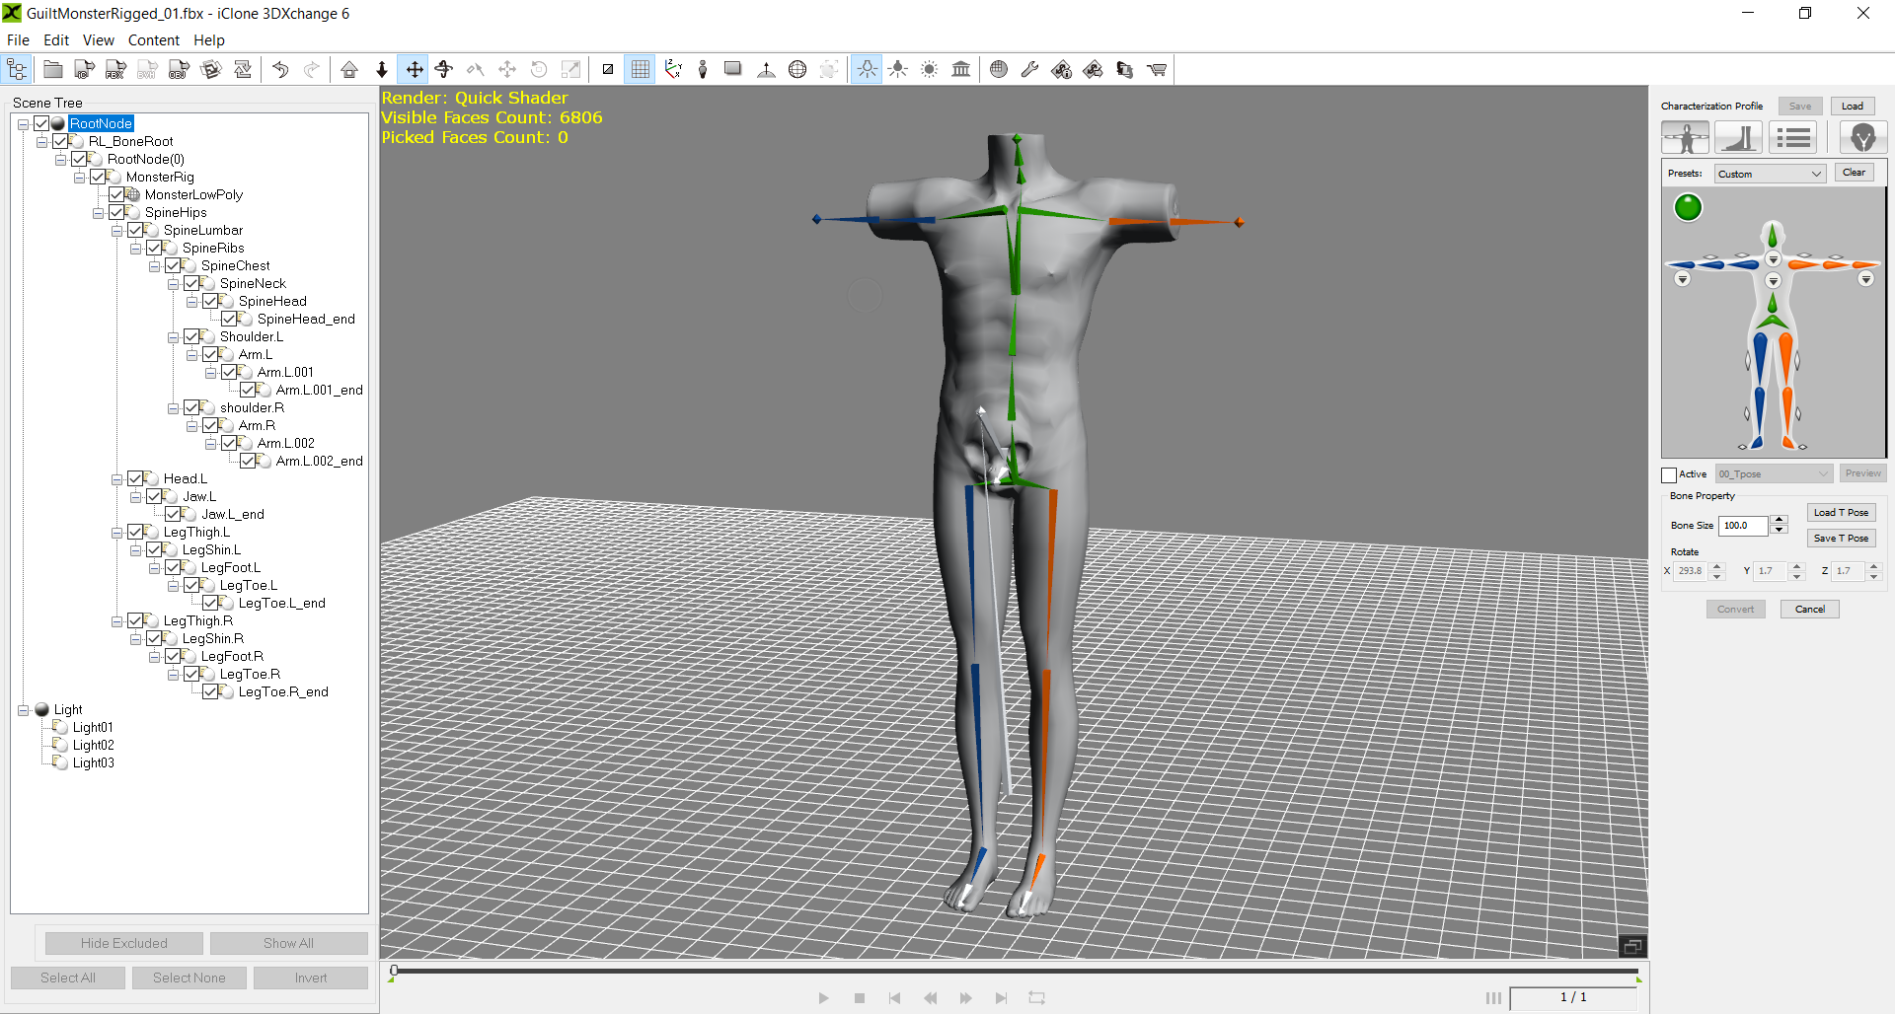Uncheck the RootNode checkbox

tap(41, 123)
